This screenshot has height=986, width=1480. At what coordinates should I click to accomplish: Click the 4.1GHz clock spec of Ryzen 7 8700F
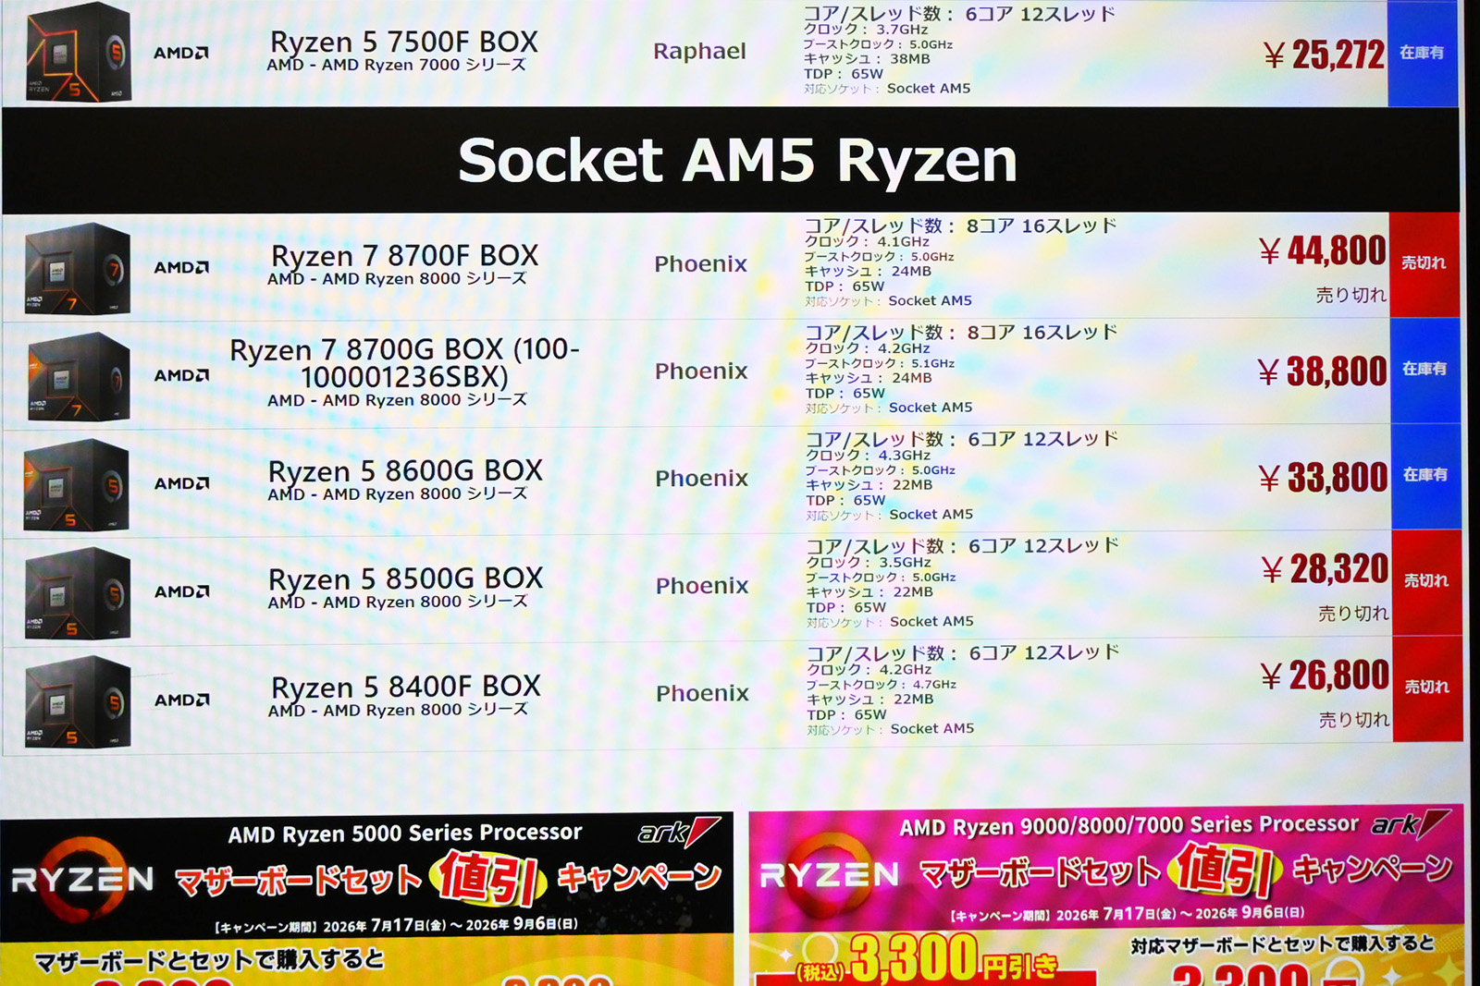point(903,242)
